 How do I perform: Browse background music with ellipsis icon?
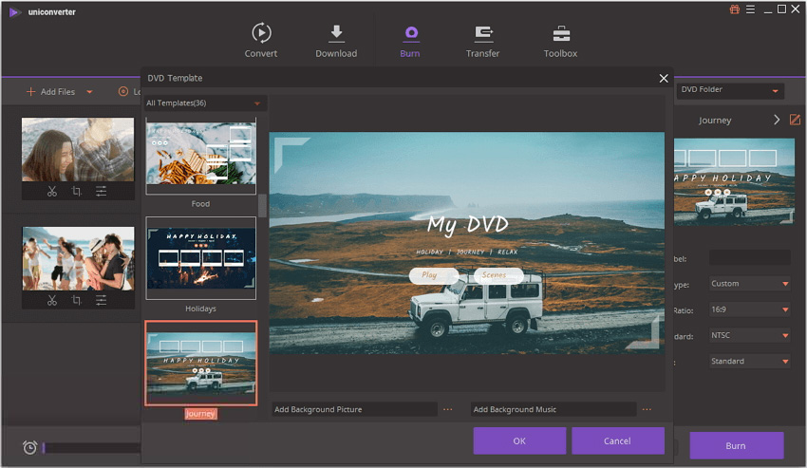pyautogui.click(x=647, y=409)
